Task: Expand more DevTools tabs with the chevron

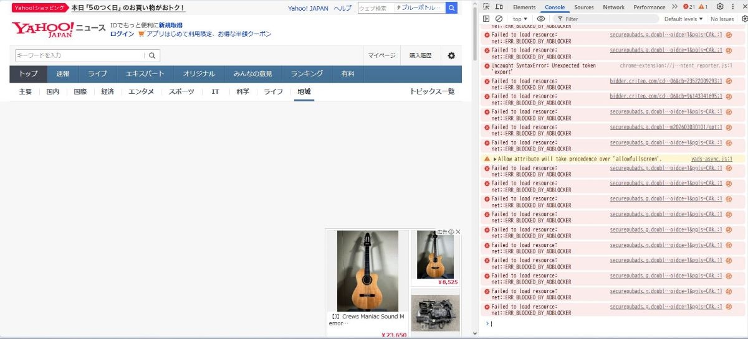Action: click(x=674, y=7)
